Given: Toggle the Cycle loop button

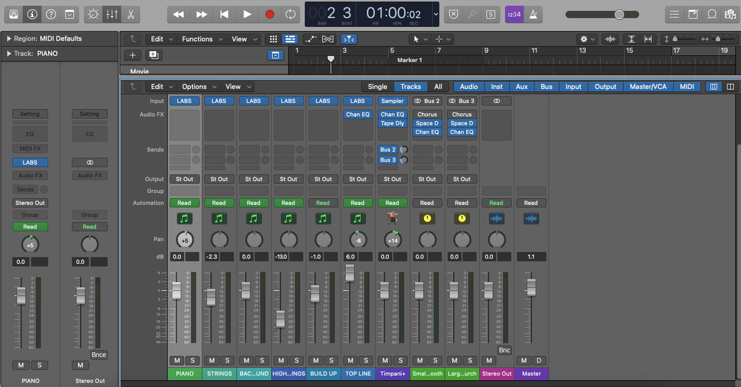Looking at the screenshot, I should [290, 14].
